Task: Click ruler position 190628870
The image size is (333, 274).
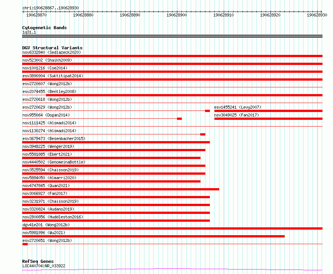Action: click(36, 15)
